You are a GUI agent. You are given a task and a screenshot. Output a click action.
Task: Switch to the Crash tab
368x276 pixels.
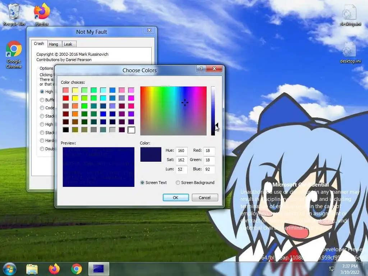click(39, 43)
